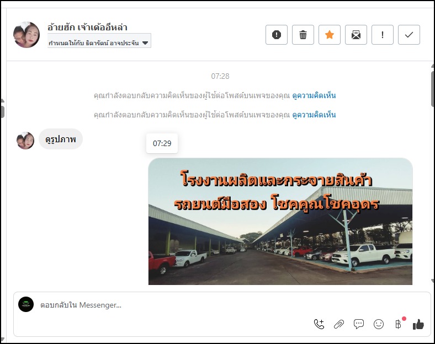Viewport: 435px width, 344px height.
Task: Click the 07:29 timestamp tooltip
Action: 162,143
